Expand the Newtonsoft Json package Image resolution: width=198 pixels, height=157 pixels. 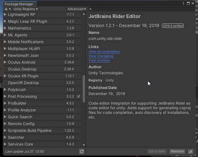pos(5,55)
